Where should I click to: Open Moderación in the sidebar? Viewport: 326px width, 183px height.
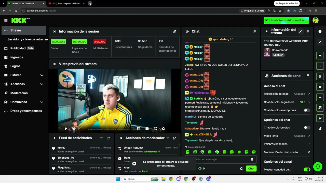[x=24, y=93]
